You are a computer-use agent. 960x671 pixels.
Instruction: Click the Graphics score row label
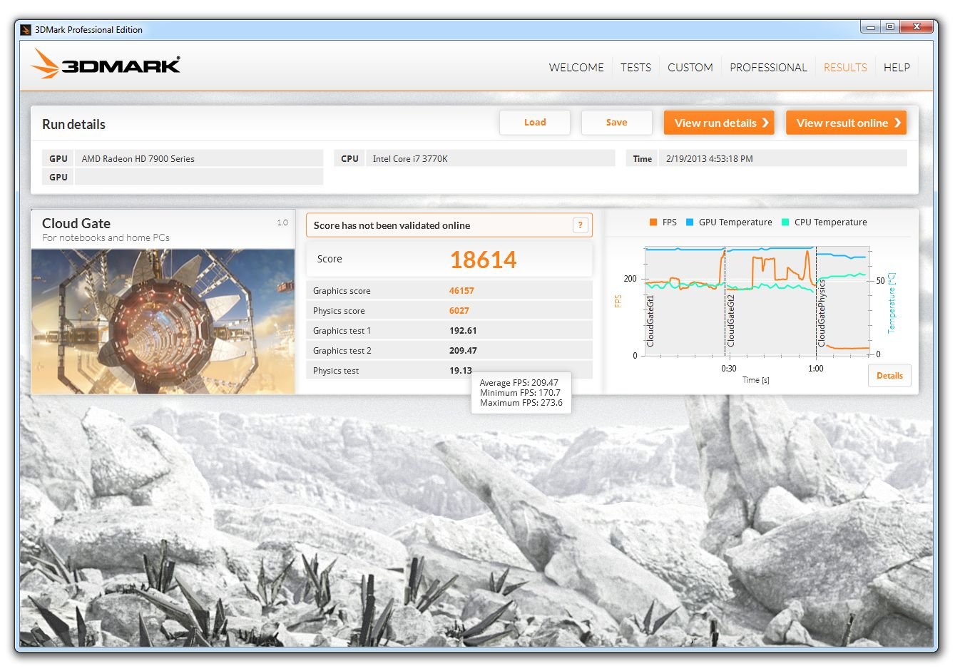(342, 291)
